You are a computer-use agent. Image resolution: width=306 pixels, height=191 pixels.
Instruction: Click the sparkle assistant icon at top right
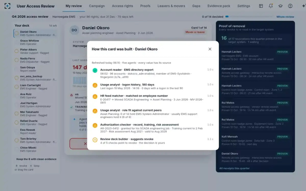point(303,6)
